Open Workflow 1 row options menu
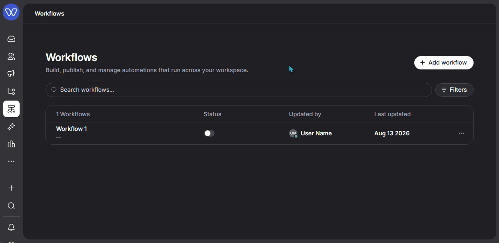499x243 pixels. click(x=461, y=134)
